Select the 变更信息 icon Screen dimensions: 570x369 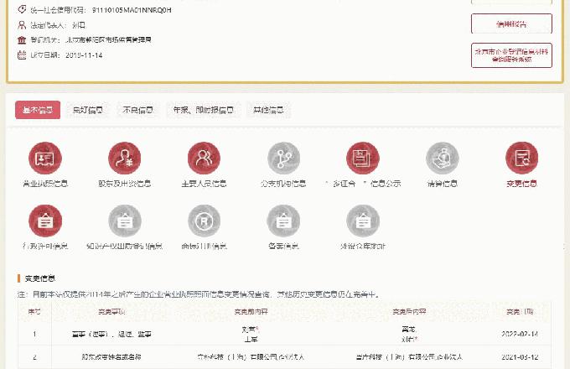(x=521, y=159)
